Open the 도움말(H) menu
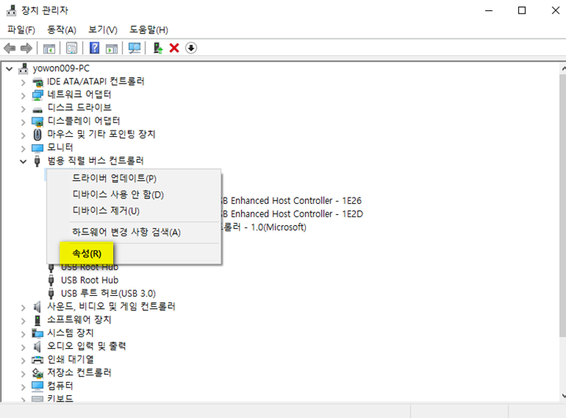This screenshot has width=566, height=418. click(149, 30)
